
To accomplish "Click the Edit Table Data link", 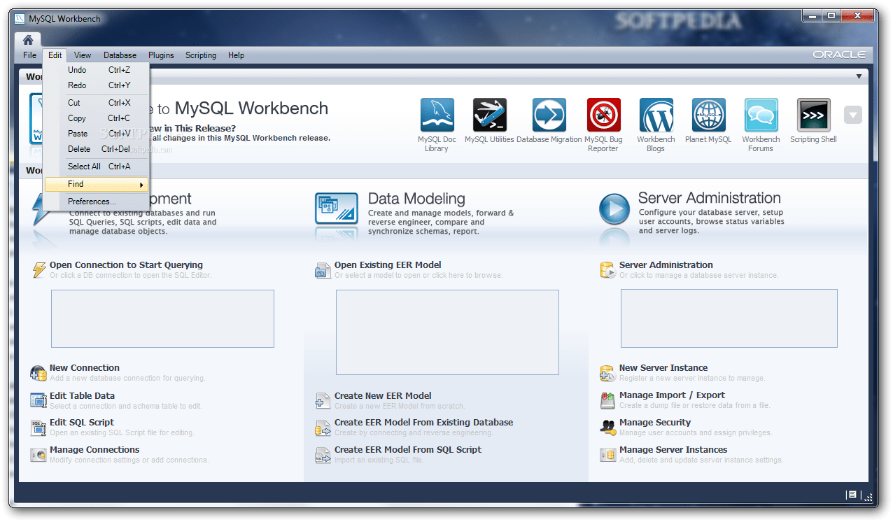I will click(82, 396).
